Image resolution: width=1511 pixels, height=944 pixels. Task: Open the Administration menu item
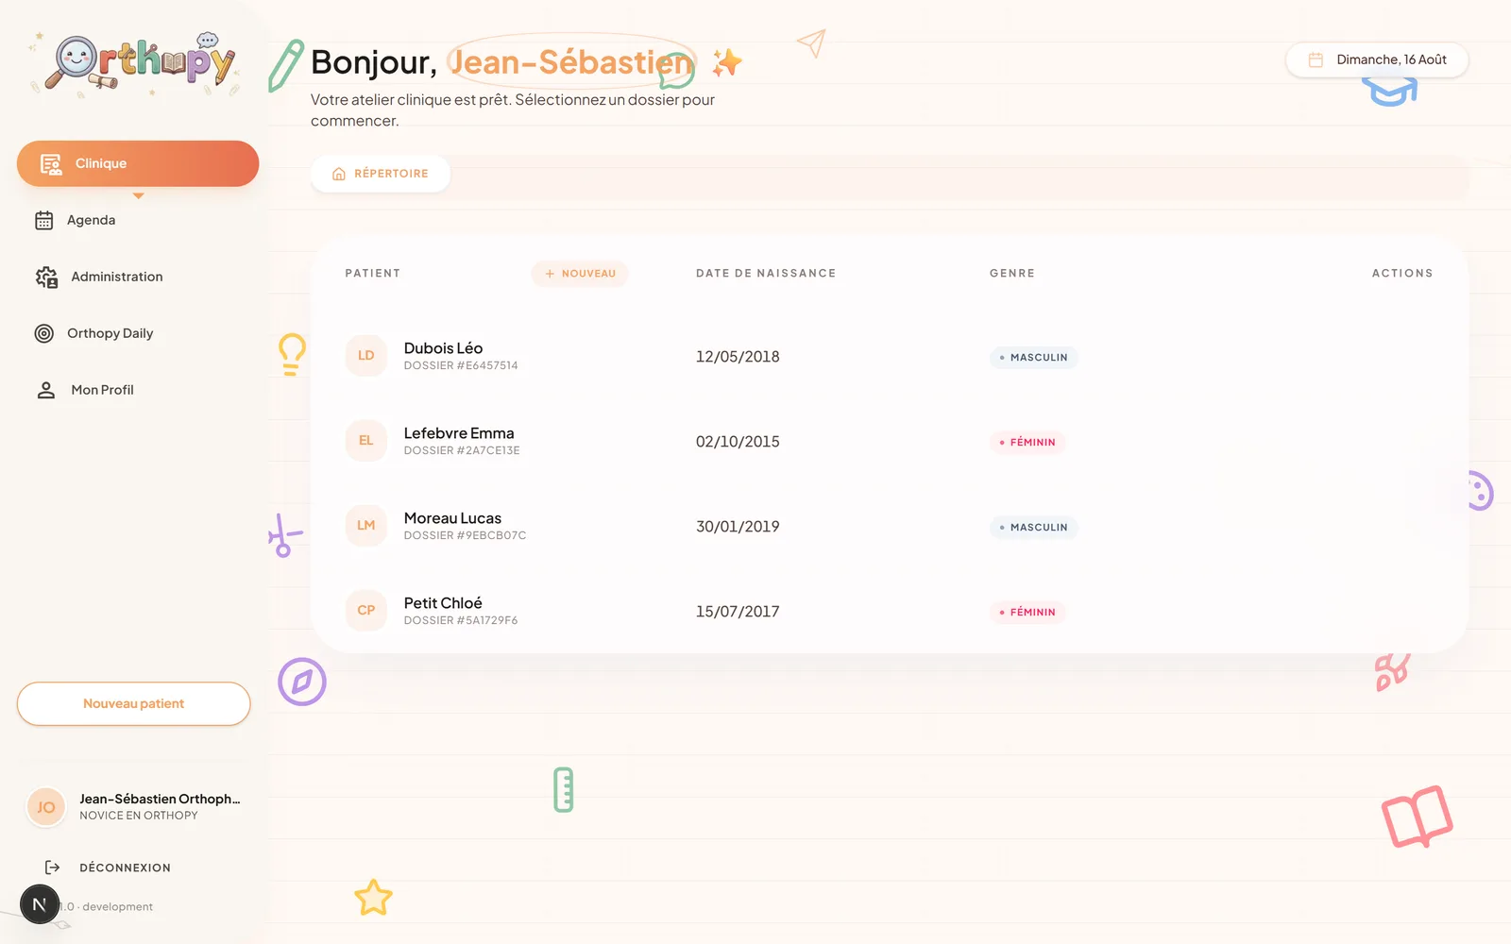click(x=138, y=277)
